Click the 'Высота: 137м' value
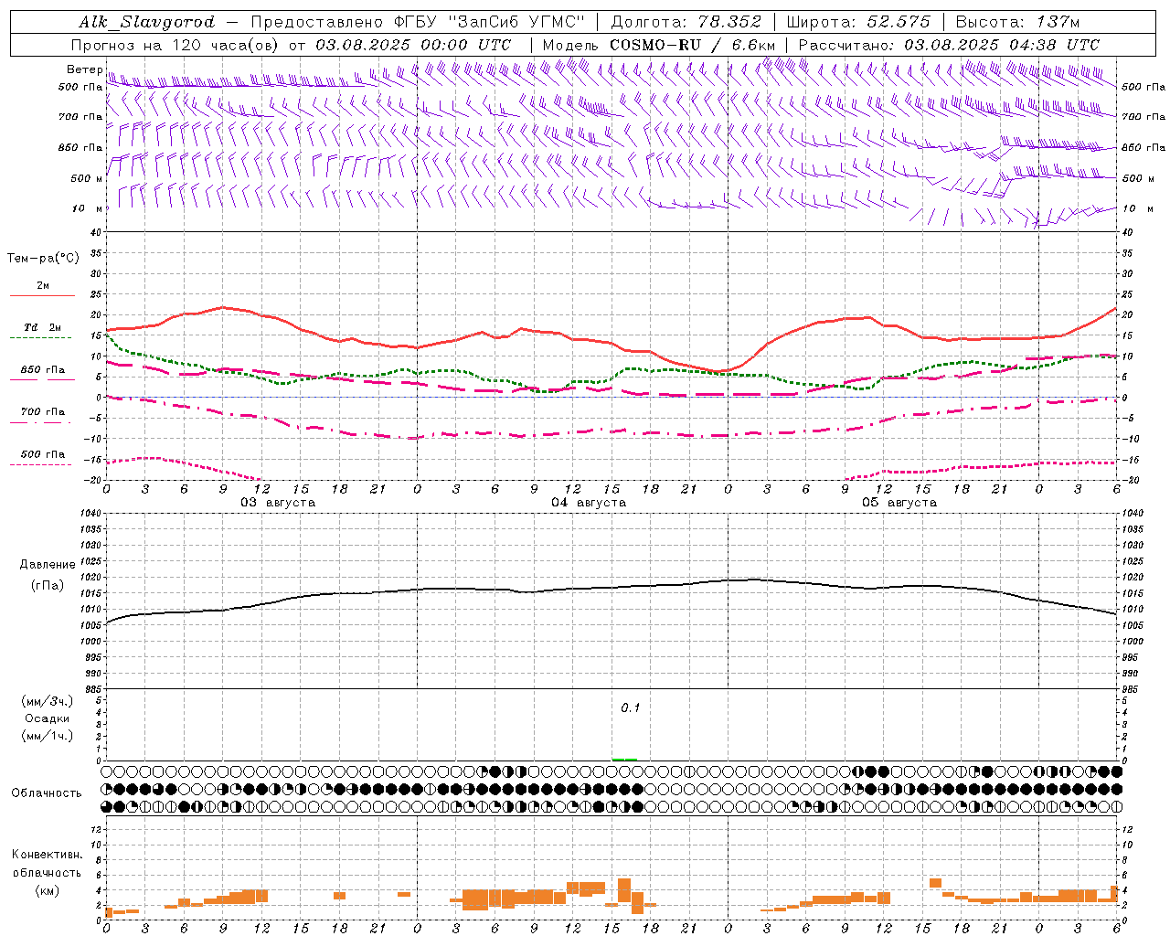The height and width of the screenshot is (936, 1170). point(1017,22)
